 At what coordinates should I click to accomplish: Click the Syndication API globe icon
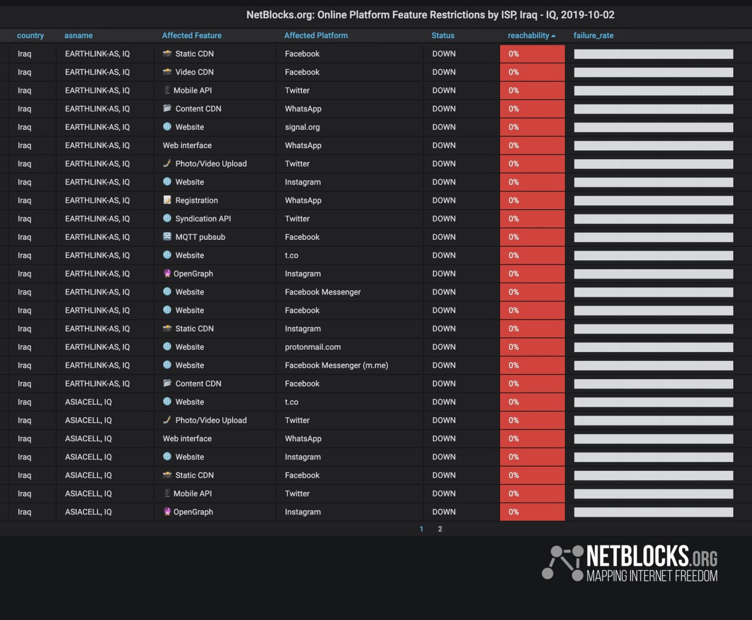(167, 218)
